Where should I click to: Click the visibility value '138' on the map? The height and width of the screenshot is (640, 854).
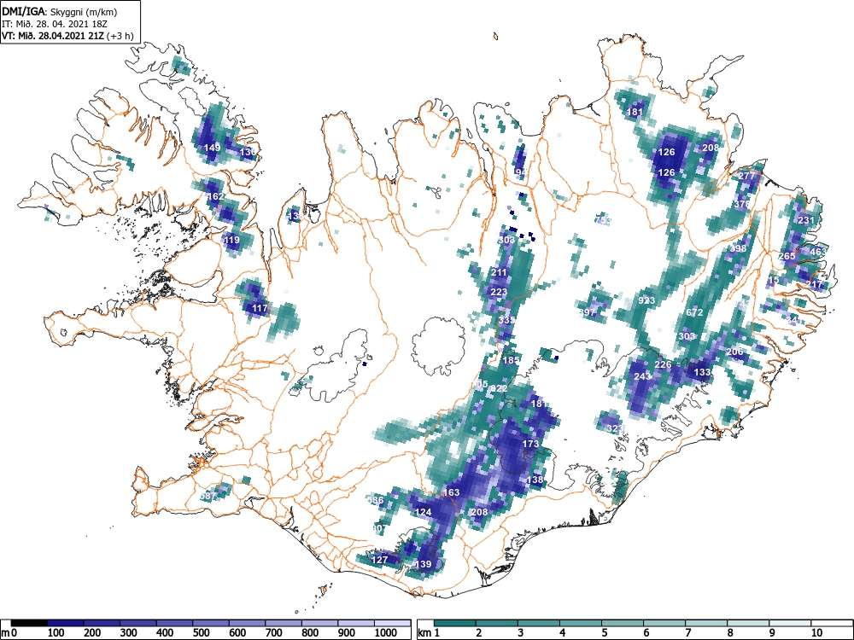tap(535, 480)
